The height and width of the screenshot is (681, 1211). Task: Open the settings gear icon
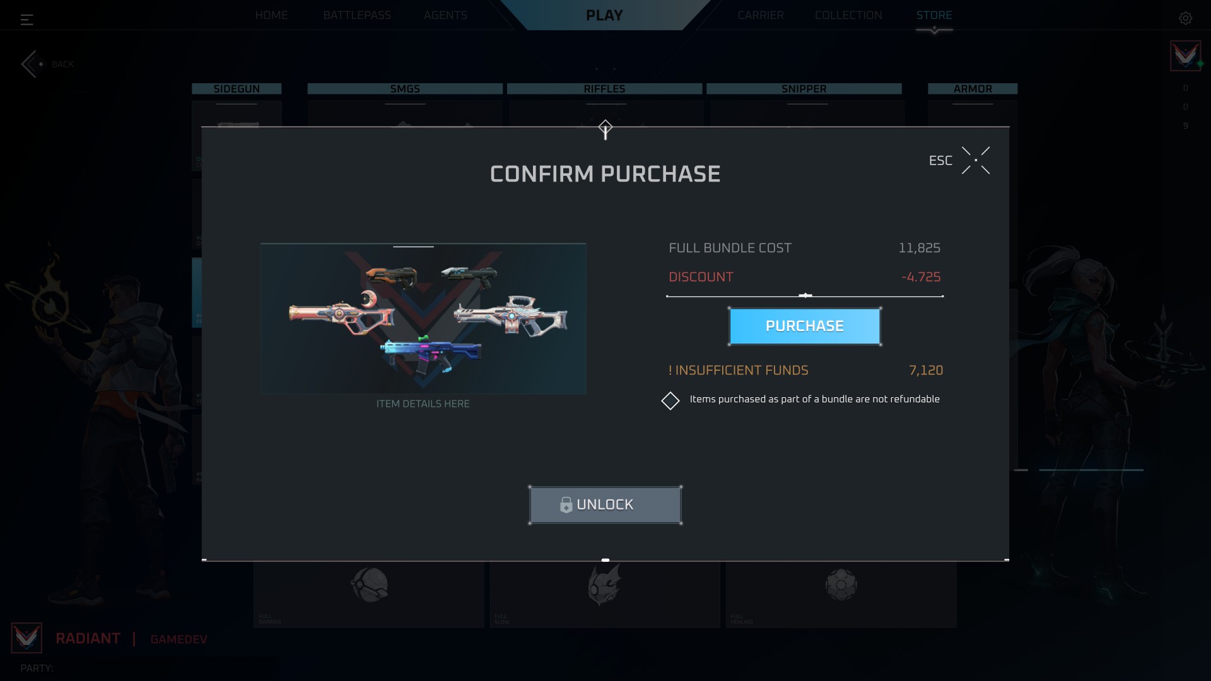(x=1185, y=18)
